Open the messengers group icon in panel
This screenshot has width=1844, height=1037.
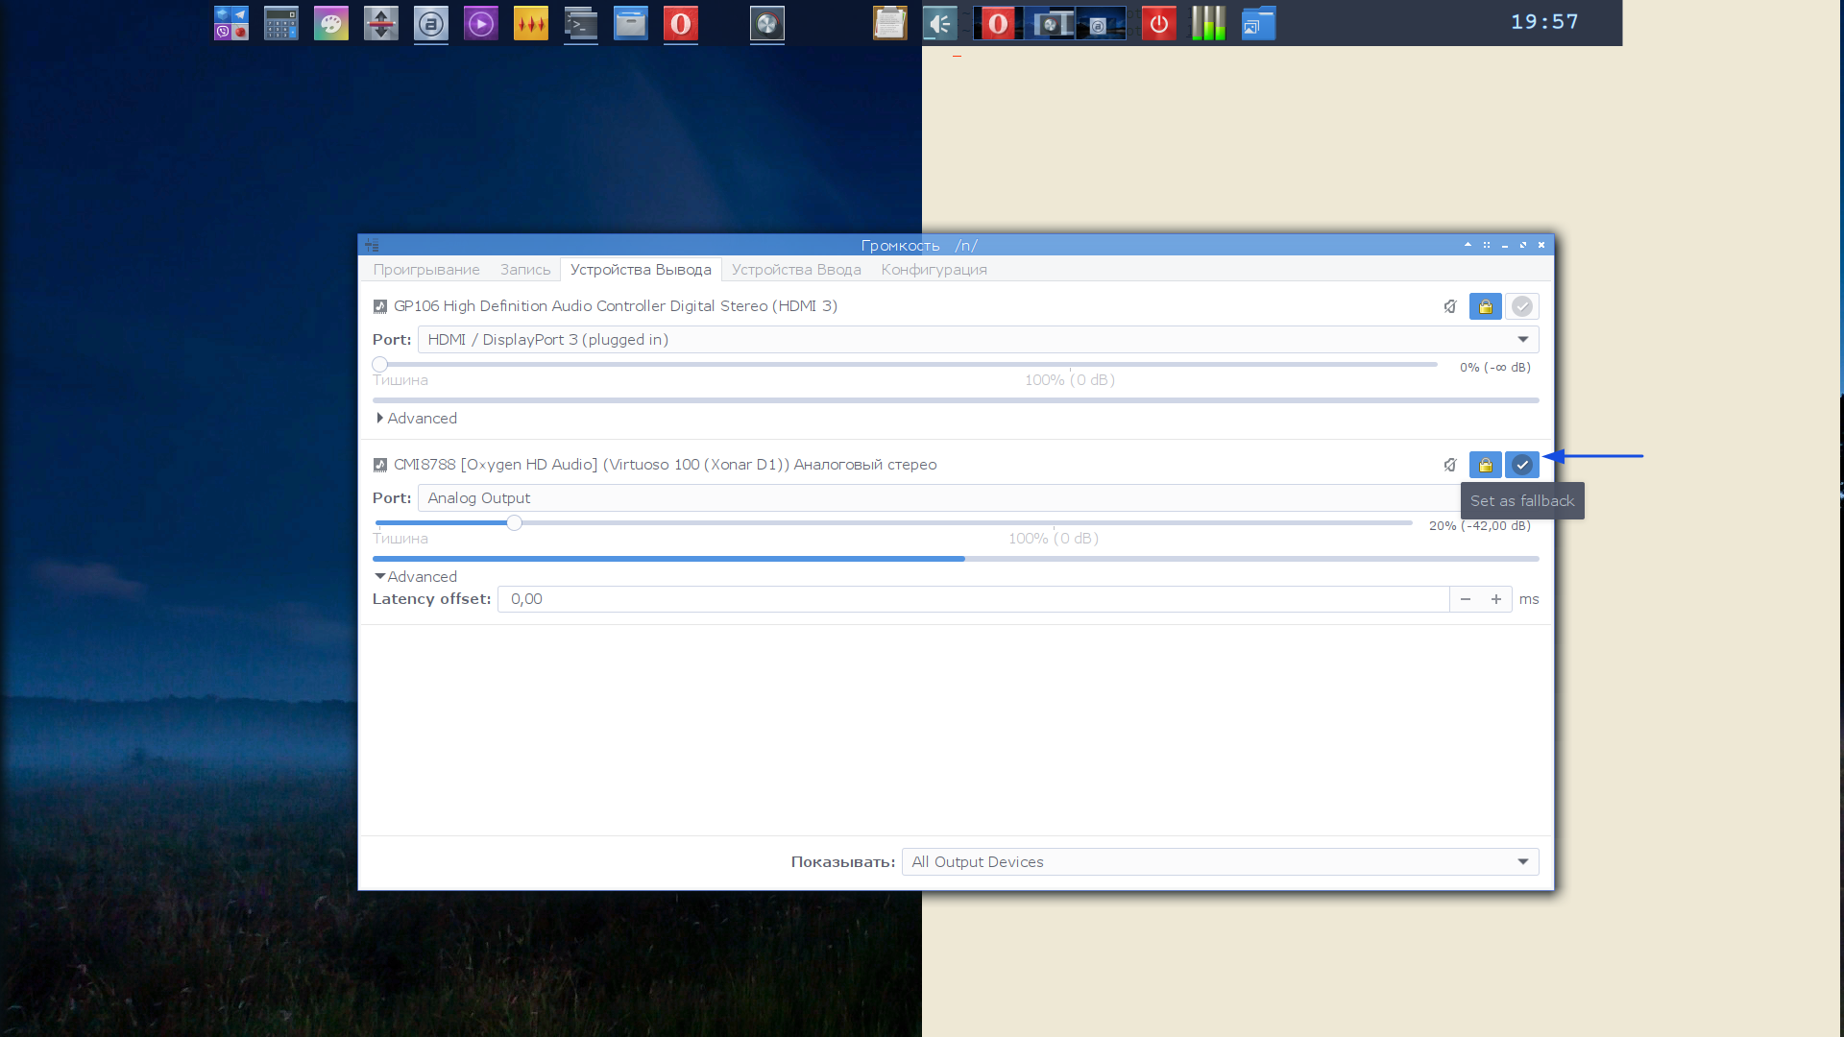point(231,23)
